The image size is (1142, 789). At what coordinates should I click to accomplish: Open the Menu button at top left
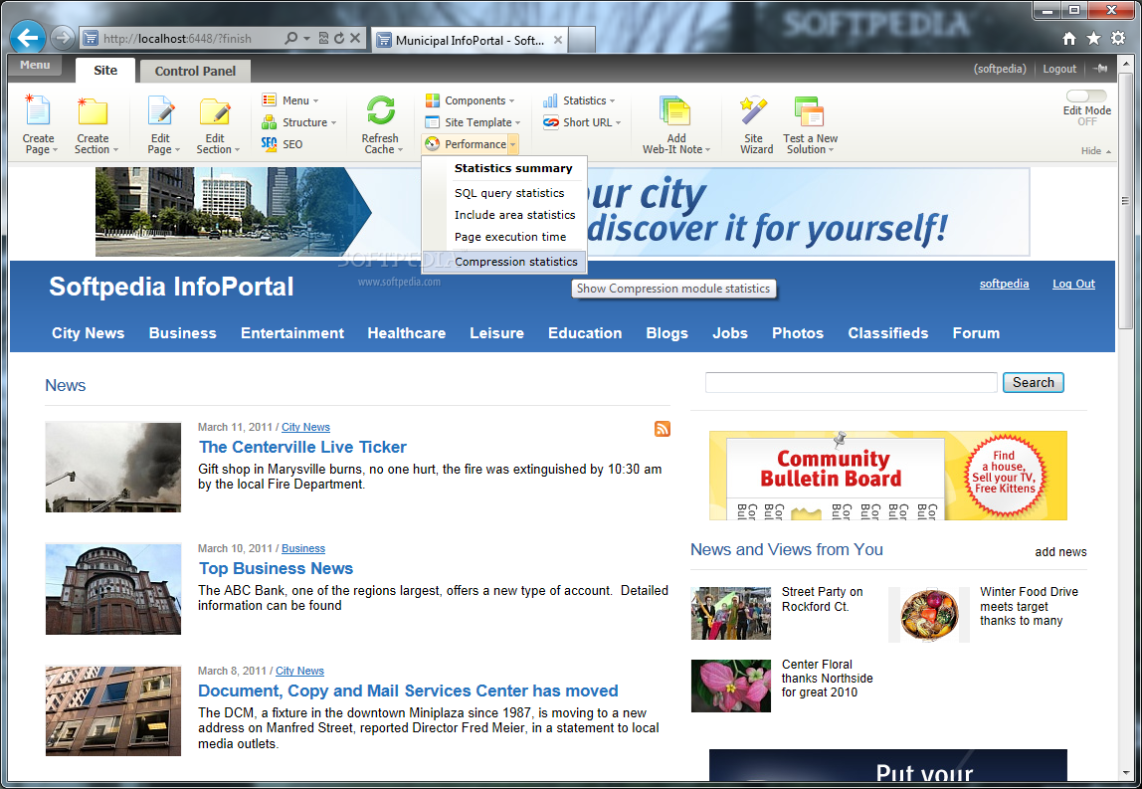click(35, 65)
